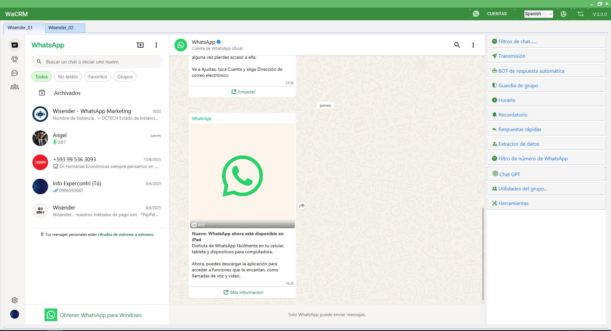Click the WhatsApp sender name above video
This screenshot has height=331, width=611.
pyautogui.click(x=201, y=118)
